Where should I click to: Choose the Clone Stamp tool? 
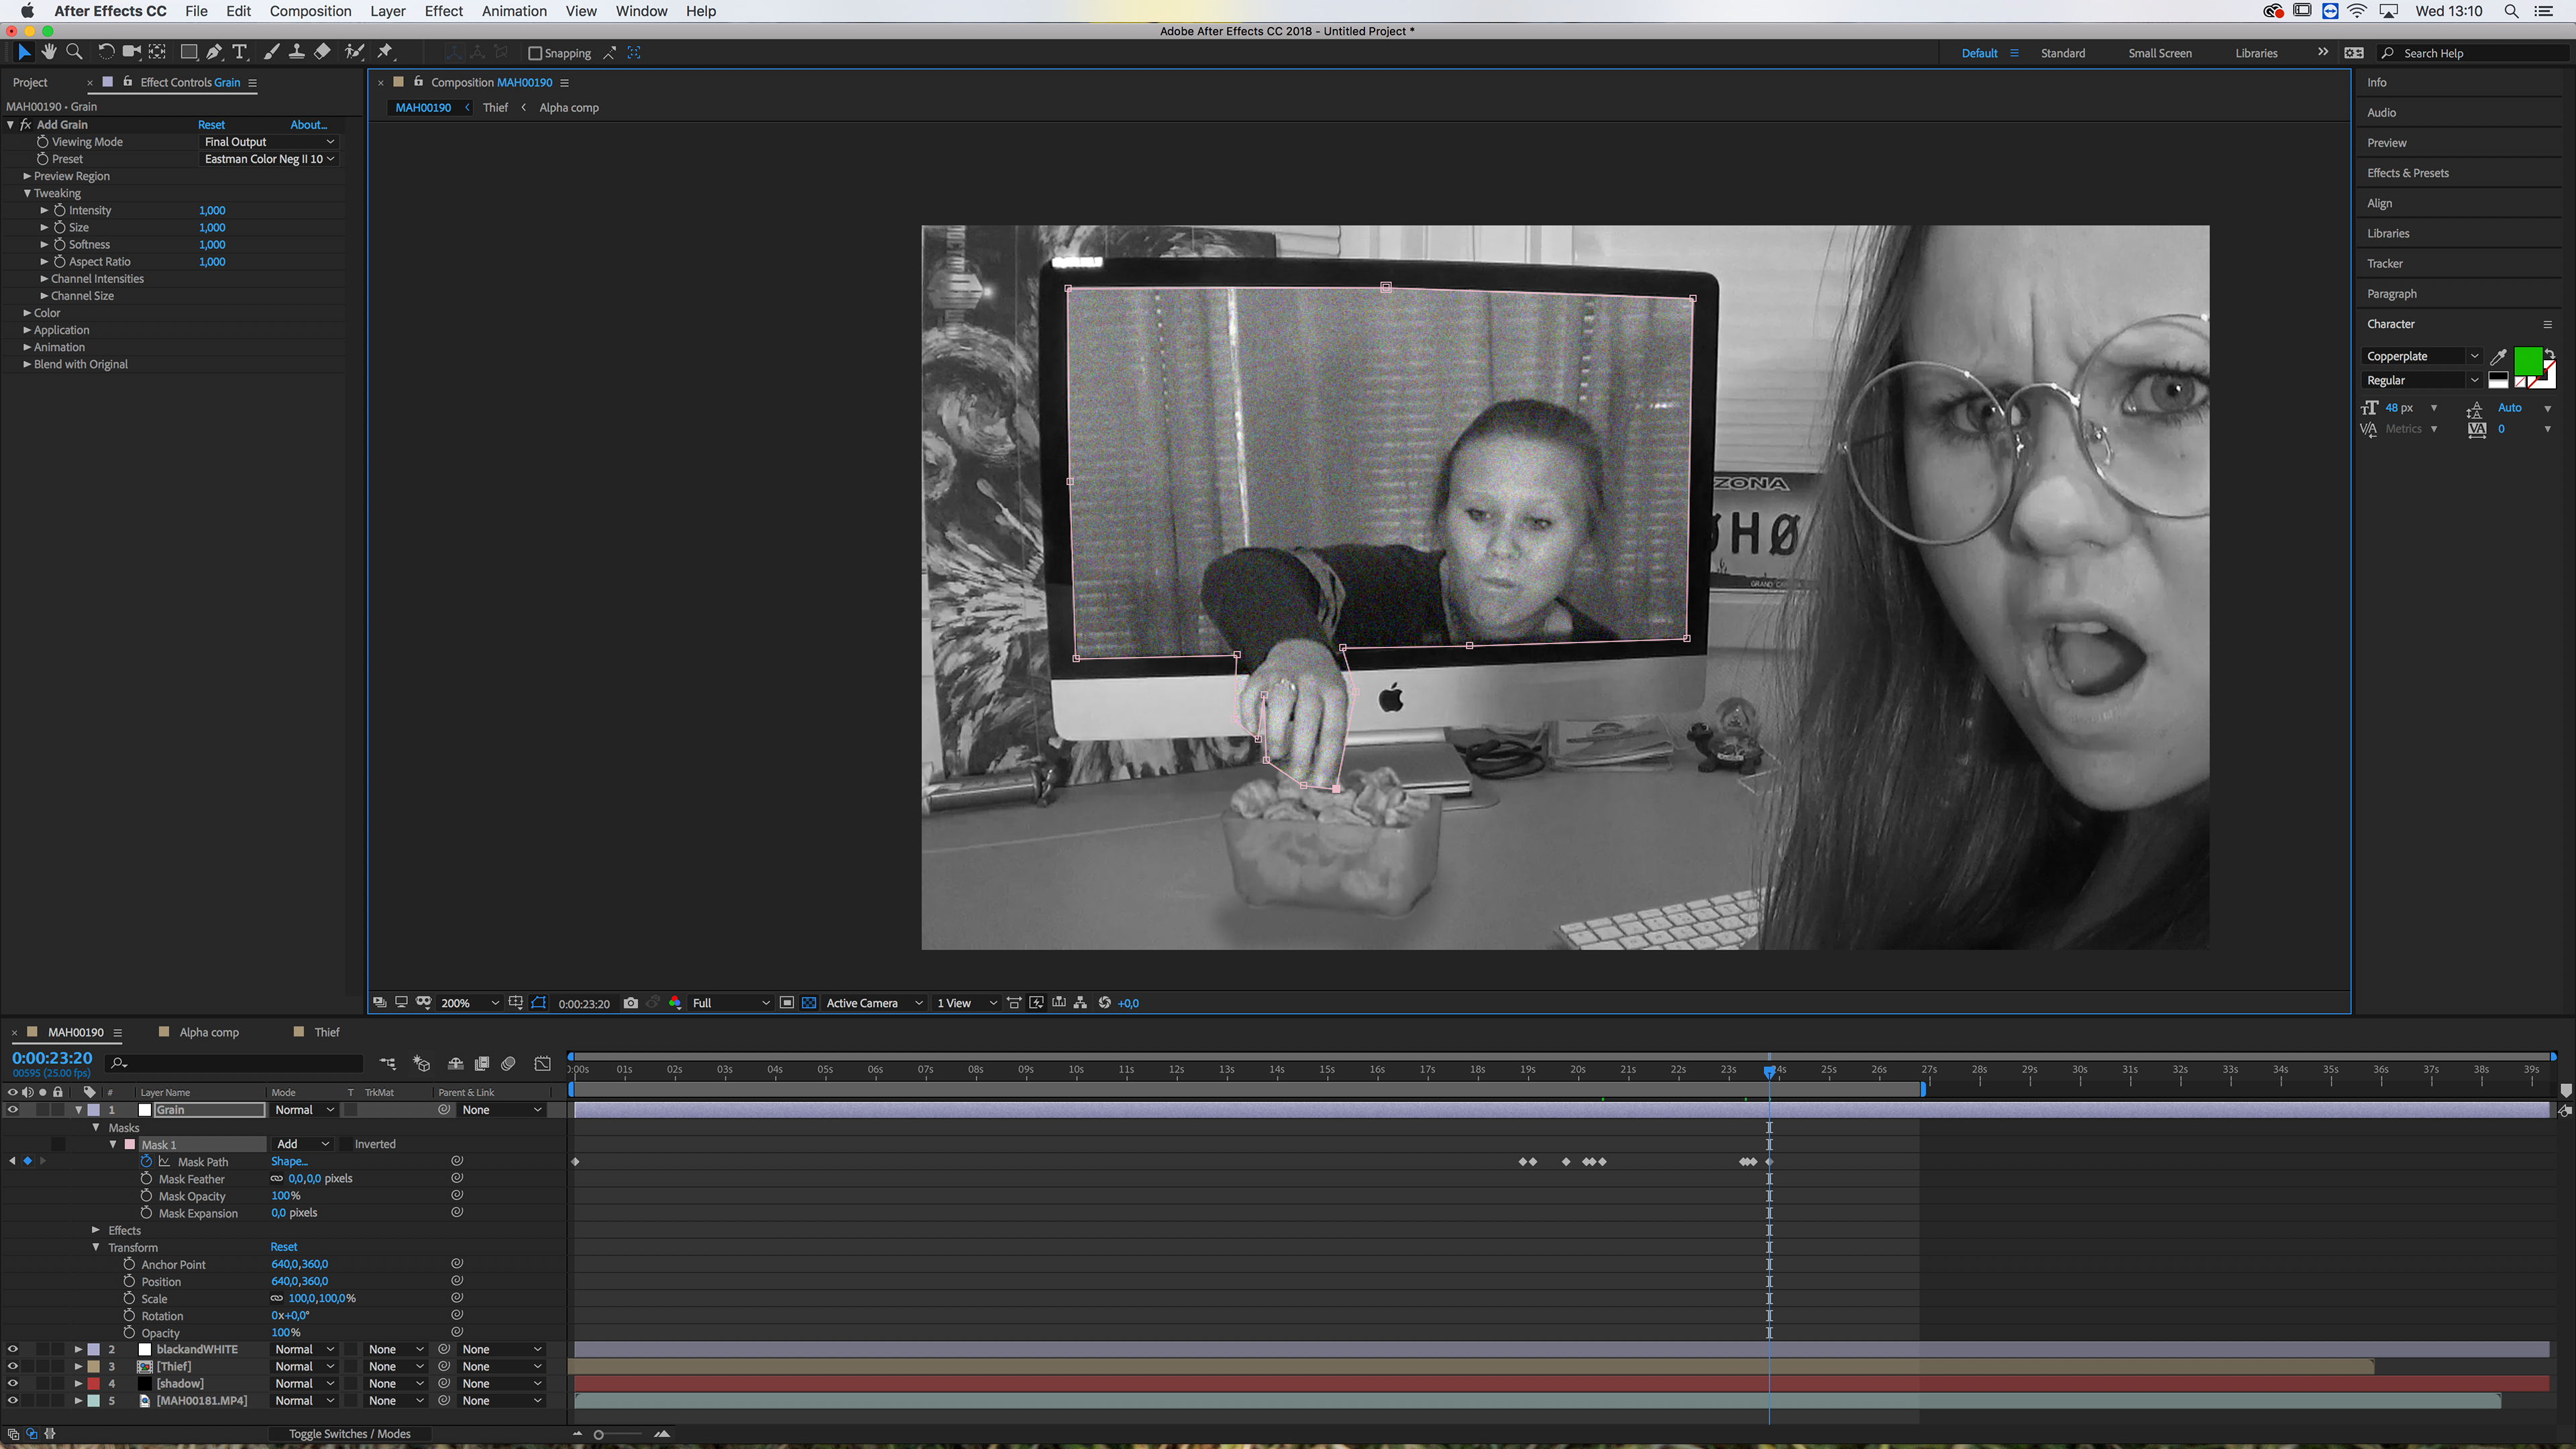[x=297, y=52]
